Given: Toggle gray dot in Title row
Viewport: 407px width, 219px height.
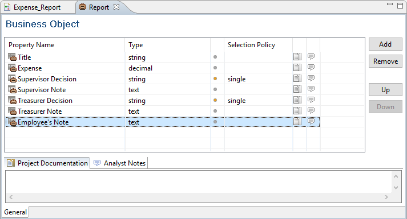Looking at the screenshot, I should click(215, 57).
